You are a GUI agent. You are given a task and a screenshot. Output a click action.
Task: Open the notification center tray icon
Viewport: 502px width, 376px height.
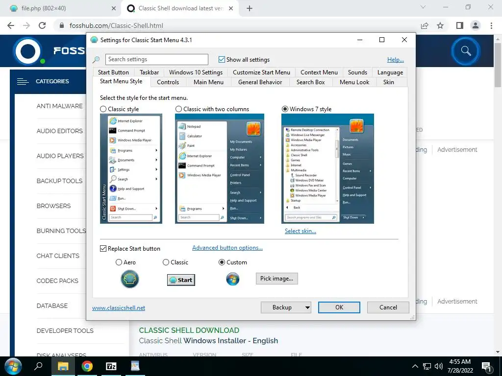click(x=486, y=367)
